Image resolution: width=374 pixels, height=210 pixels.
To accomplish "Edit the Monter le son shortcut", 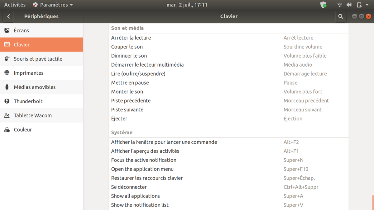I will (x=229, y=92).
